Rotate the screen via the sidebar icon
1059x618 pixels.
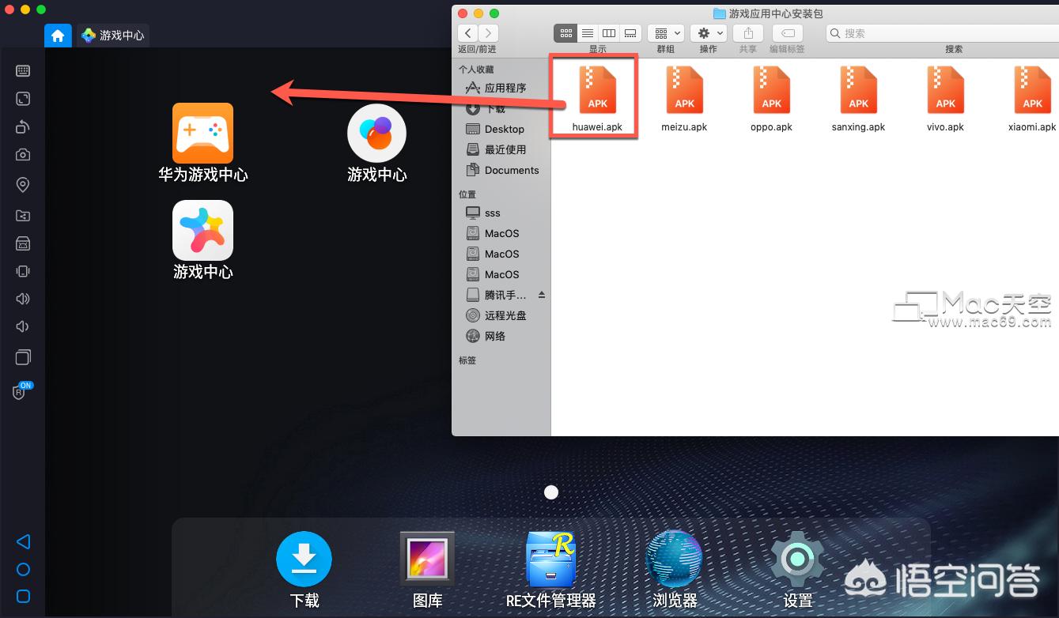point(23,127)
